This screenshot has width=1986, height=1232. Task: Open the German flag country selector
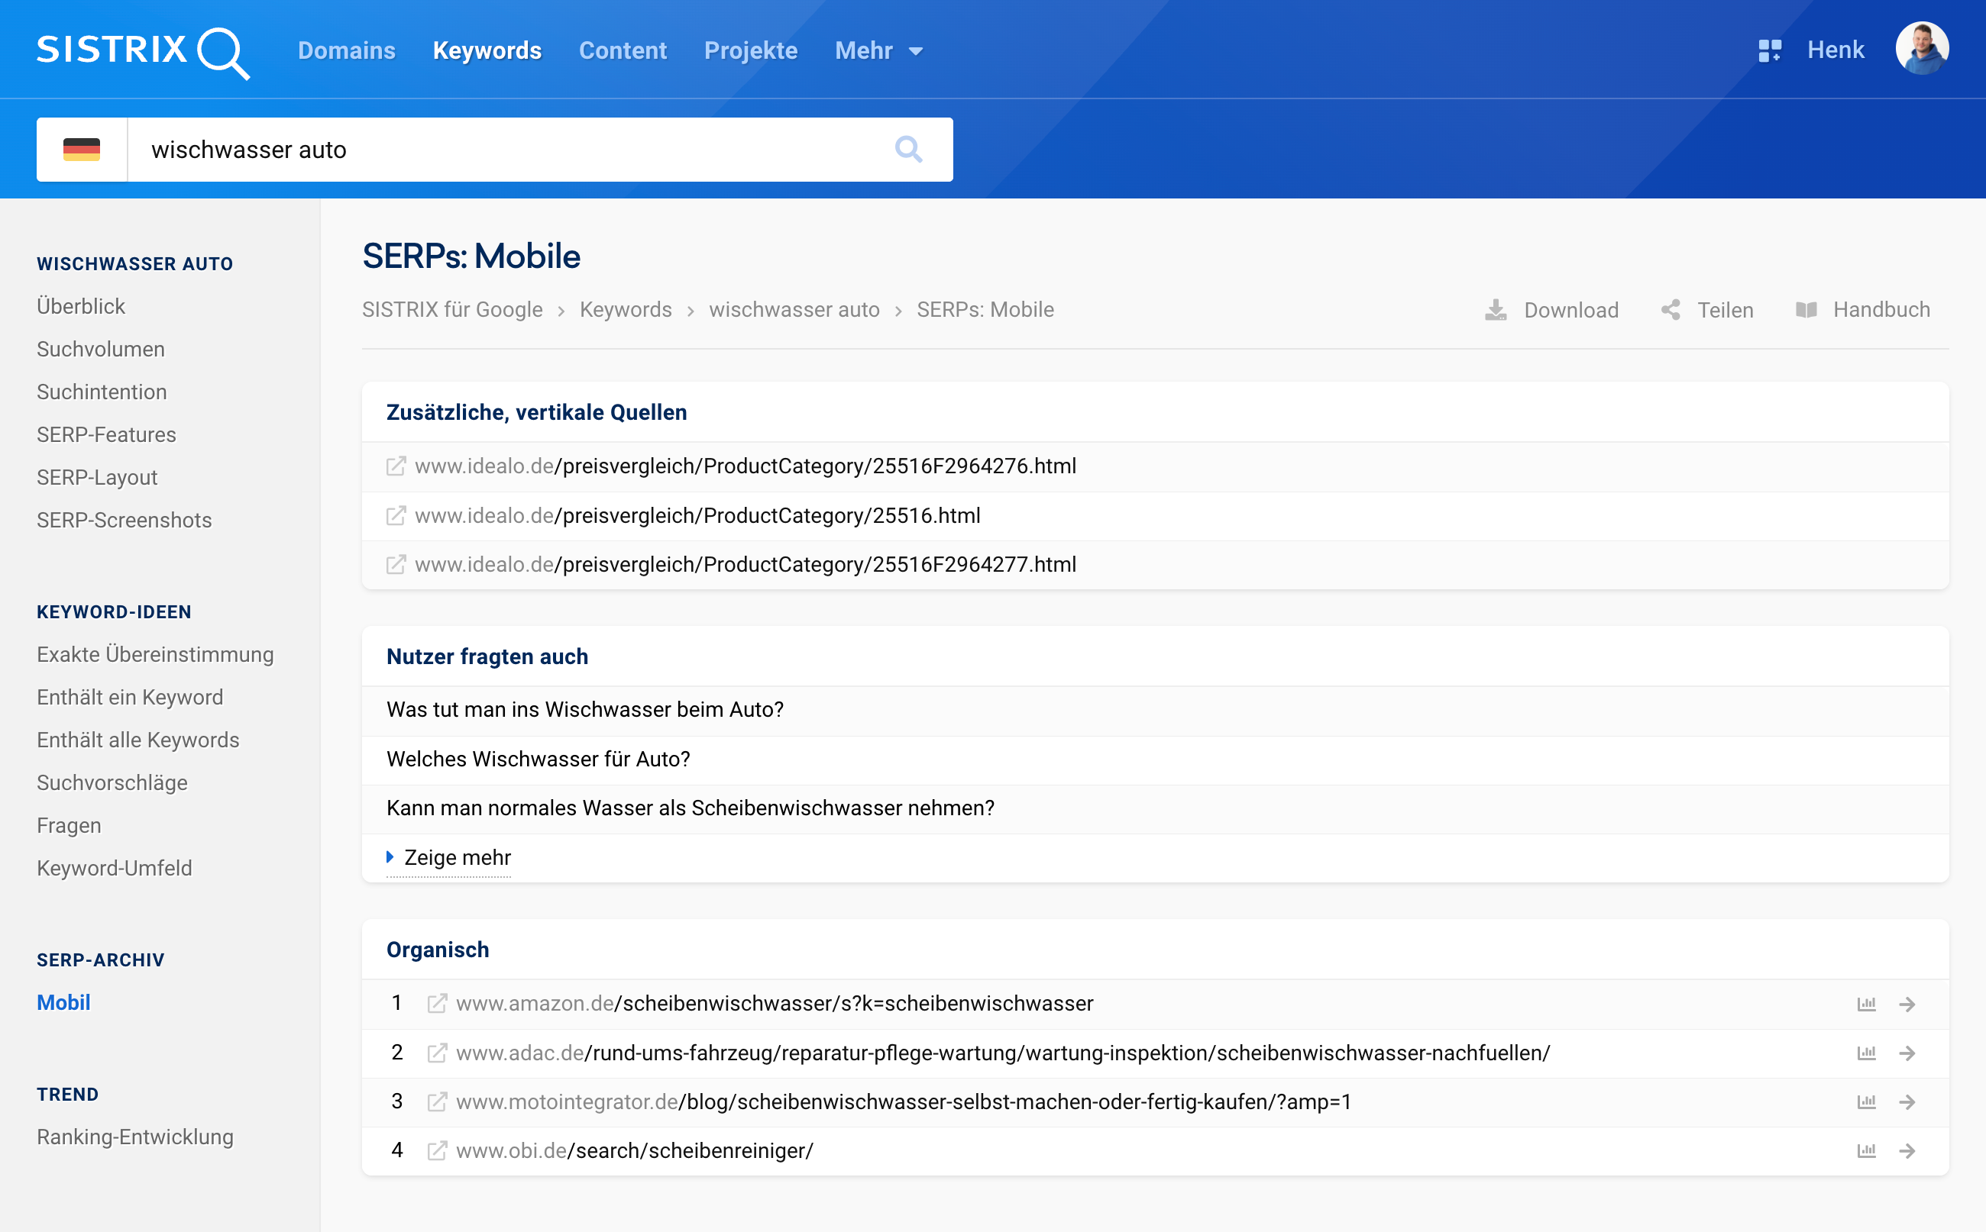pos(82,149)
